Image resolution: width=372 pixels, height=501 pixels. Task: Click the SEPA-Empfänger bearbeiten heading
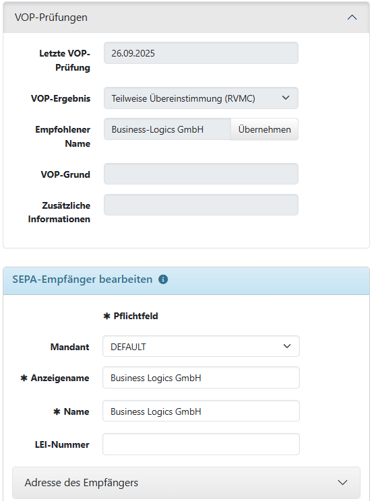click(x=82, y=279)
